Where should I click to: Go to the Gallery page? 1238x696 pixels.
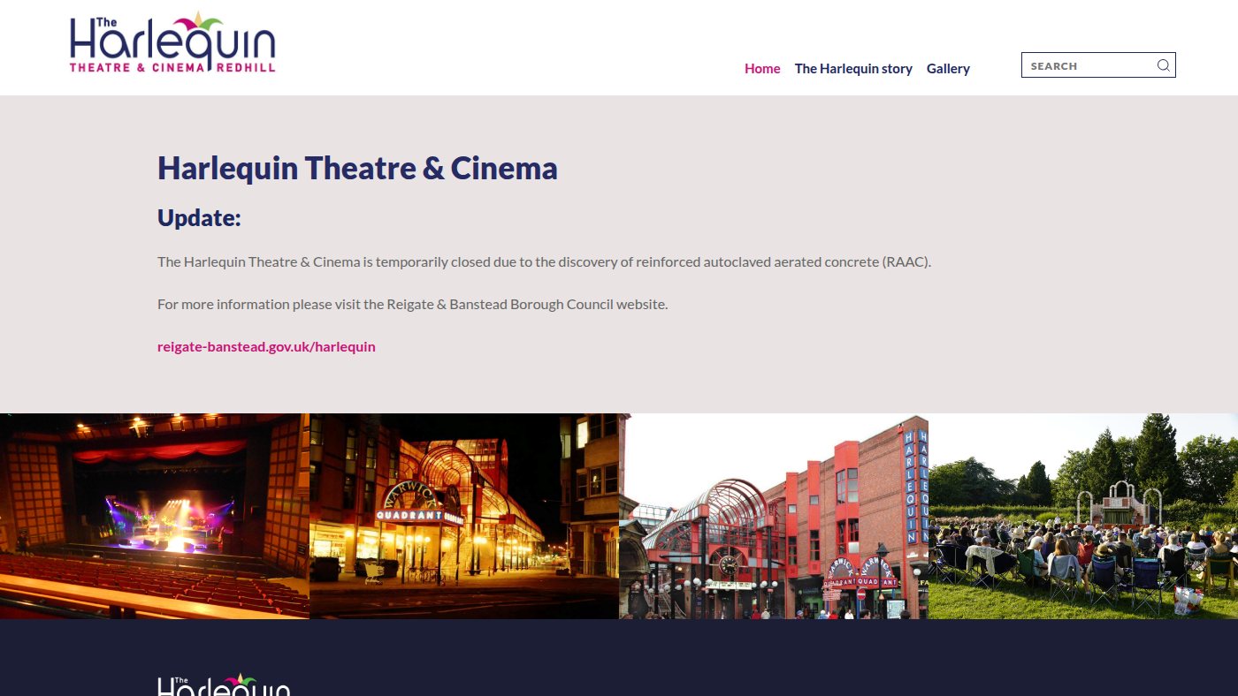coord(948,69)
